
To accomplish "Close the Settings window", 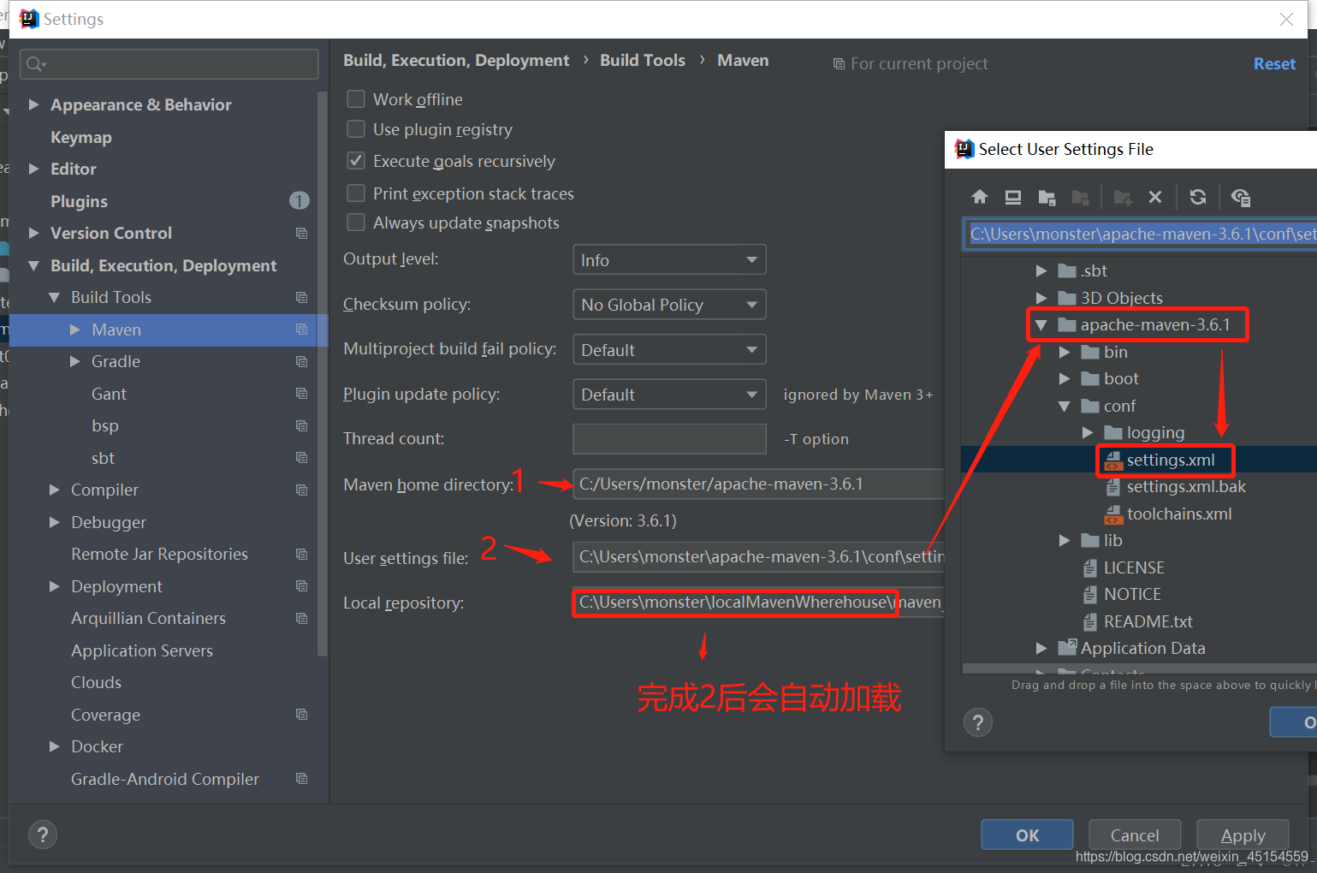I will [x=1286, y=19].
